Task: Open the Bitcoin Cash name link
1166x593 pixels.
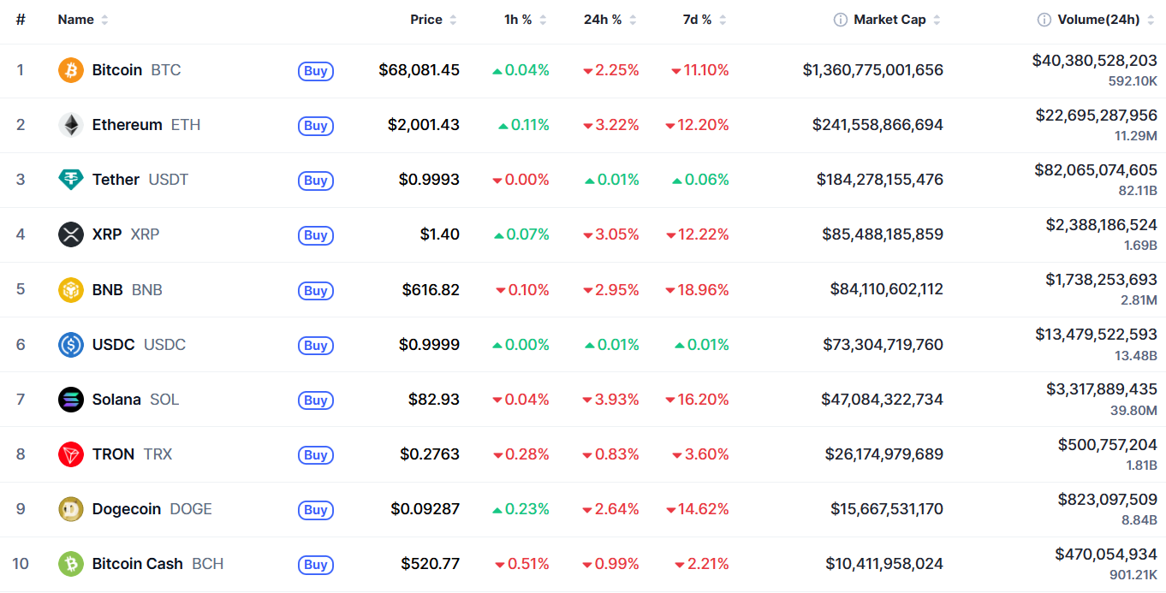Action: 137,564
